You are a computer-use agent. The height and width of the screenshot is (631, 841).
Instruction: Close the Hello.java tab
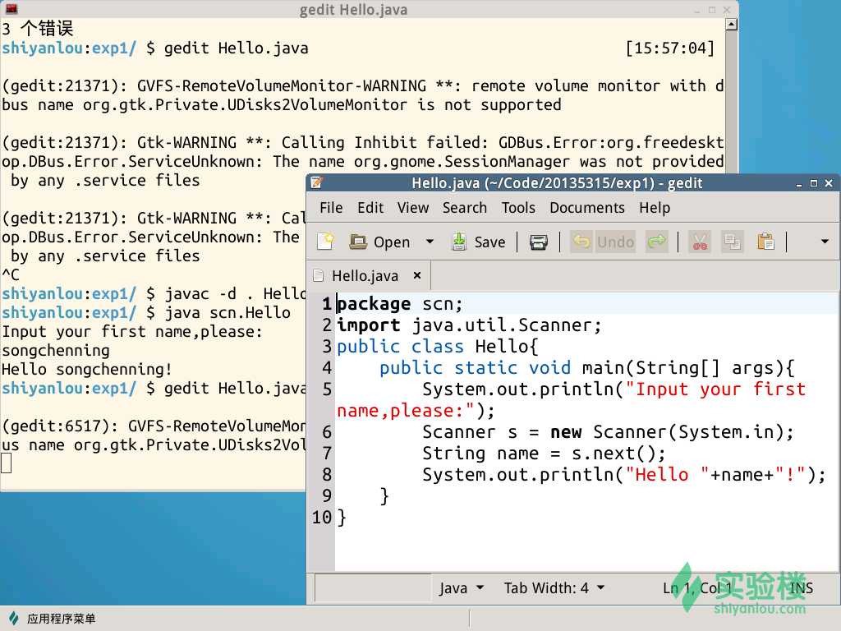[x=416, y=275]
